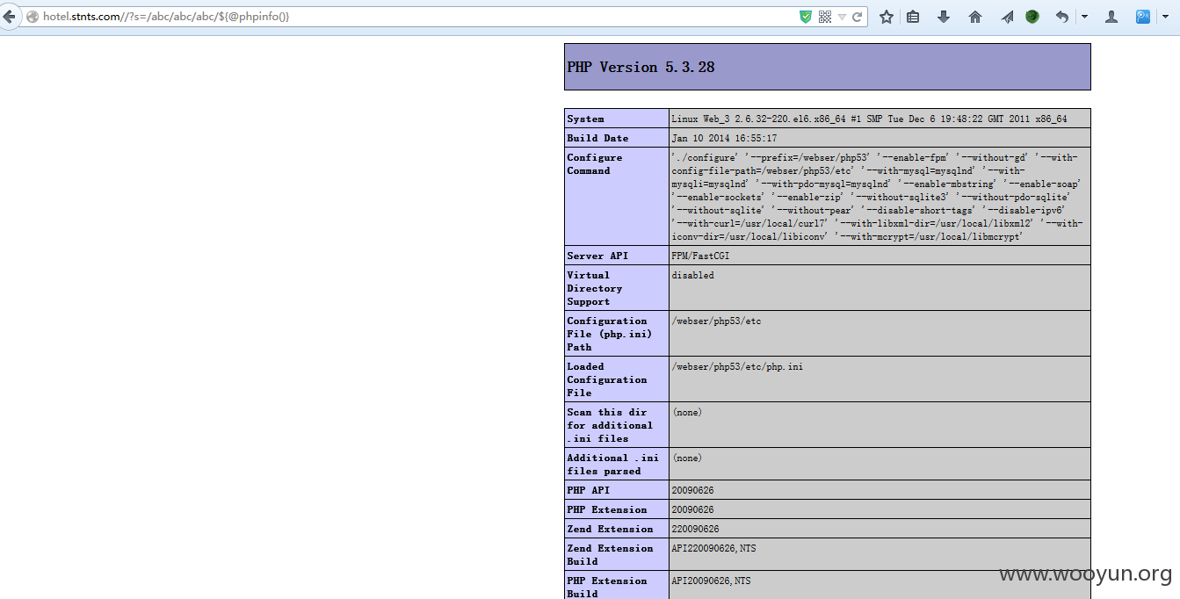The width and height of the screenshot is (1180, 599).
Task: Open downloads with the down arrow icon
Action: click(x=944, y=17)
